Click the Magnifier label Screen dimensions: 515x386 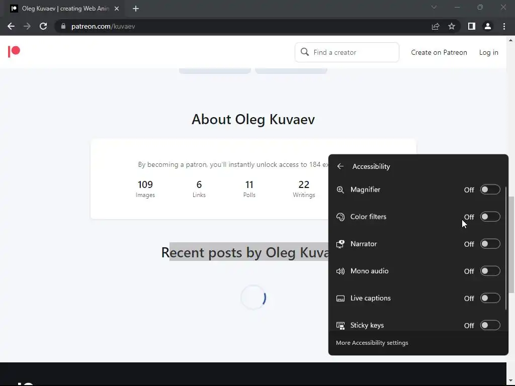365,189
